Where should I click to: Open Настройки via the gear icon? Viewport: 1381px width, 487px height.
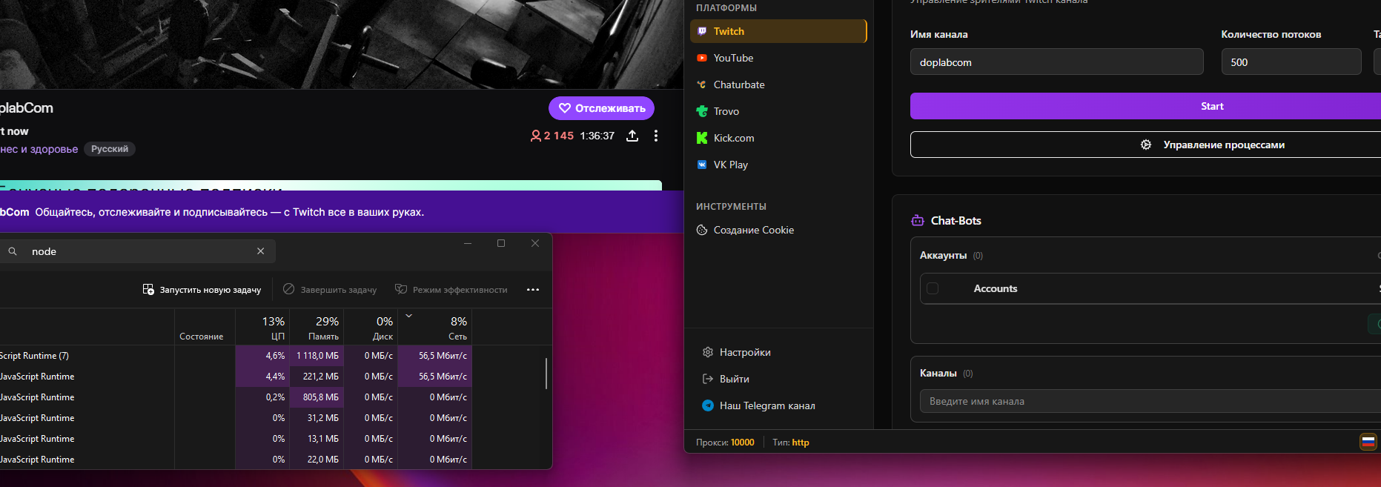tap(708, 352)
